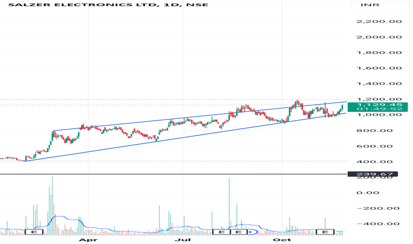Click the 400.00 price axis label

tap(374, 161)
